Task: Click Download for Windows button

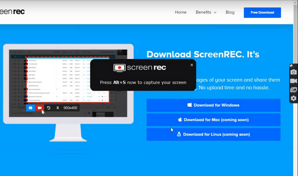Action: [213, 105]
